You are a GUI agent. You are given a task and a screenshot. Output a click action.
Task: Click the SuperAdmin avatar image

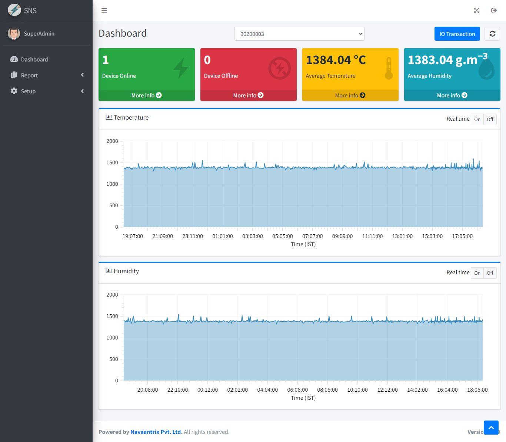tap(14, 33)
